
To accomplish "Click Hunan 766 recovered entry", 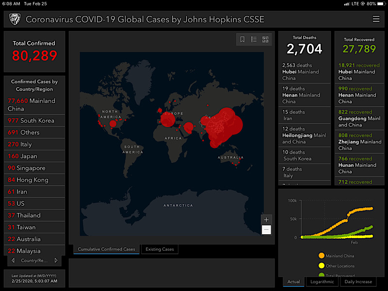I will pos(359,165).
